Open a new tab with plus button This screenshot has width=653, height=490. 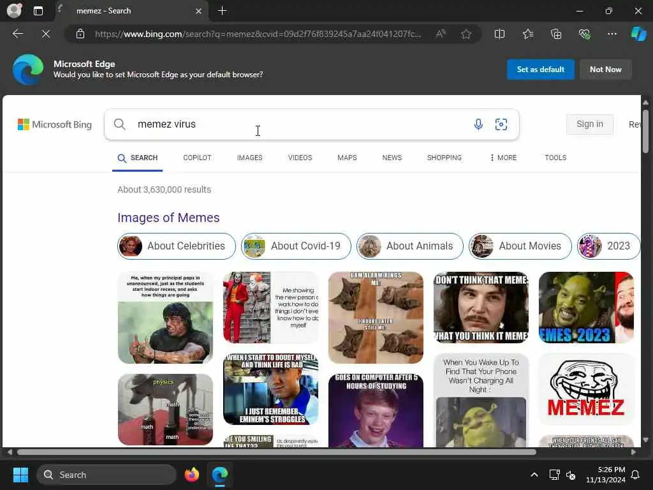(x=223, y=11)
